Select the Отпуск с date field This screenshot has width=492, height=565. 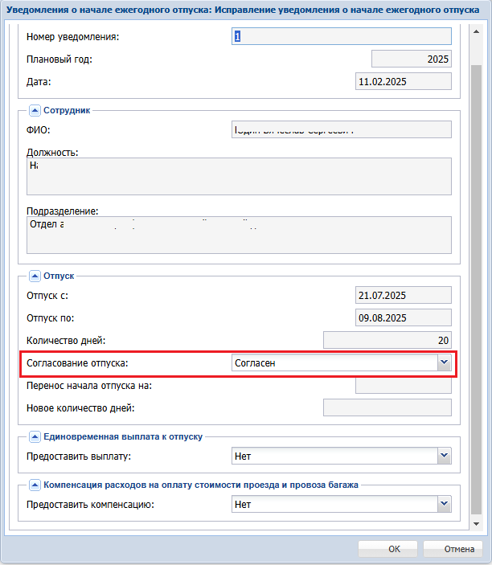pyautogui.click(x=403, y=296)
